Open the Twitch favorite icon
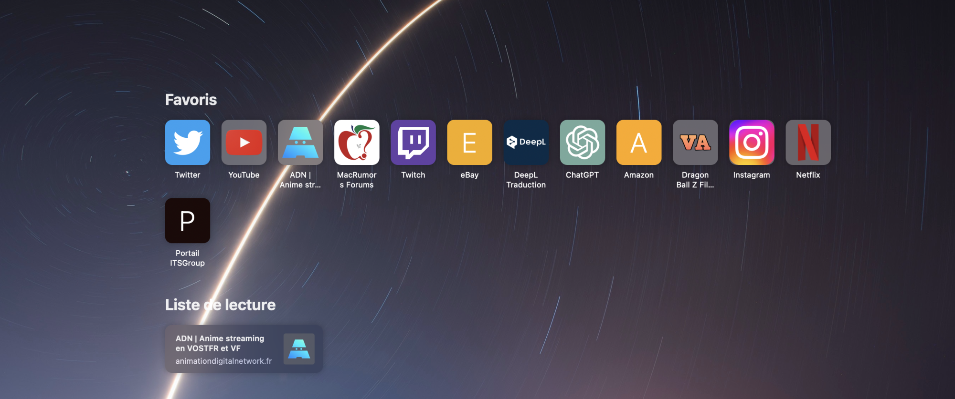The height and width of the screenshot is (399, 955). (x=413, y=142)
